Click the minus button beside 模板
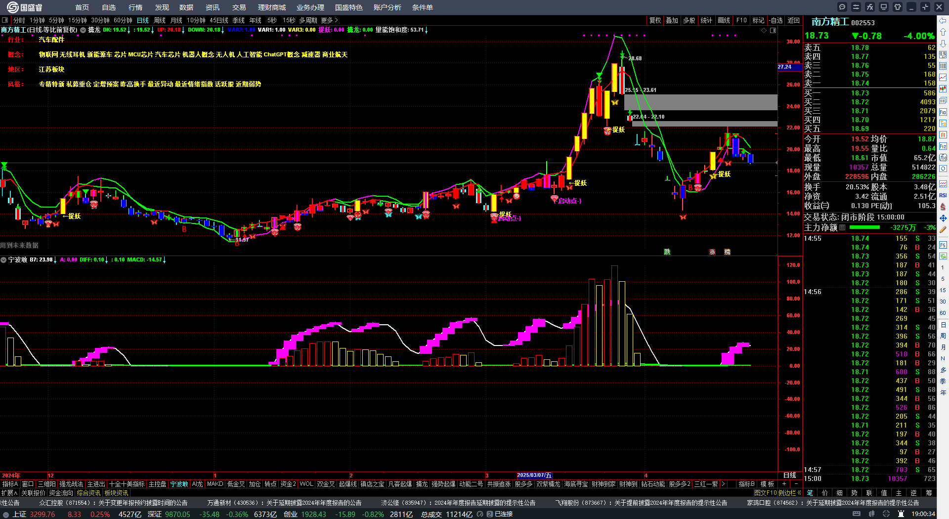The height and width of the screenshot is (519, 949). point(796,484)
